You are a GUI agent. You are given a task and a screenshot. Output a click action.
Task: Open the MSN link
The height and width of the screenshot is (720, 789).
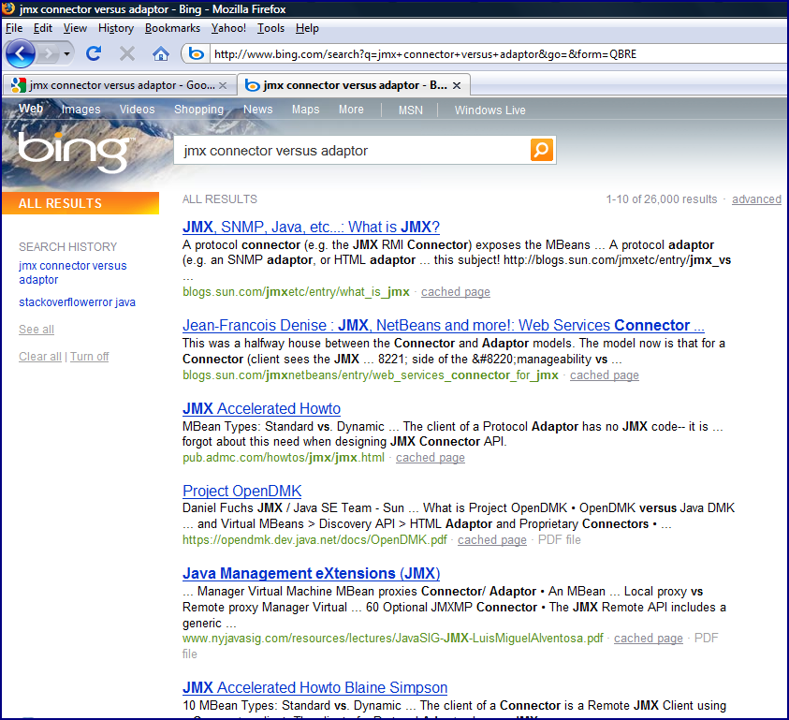411,110
